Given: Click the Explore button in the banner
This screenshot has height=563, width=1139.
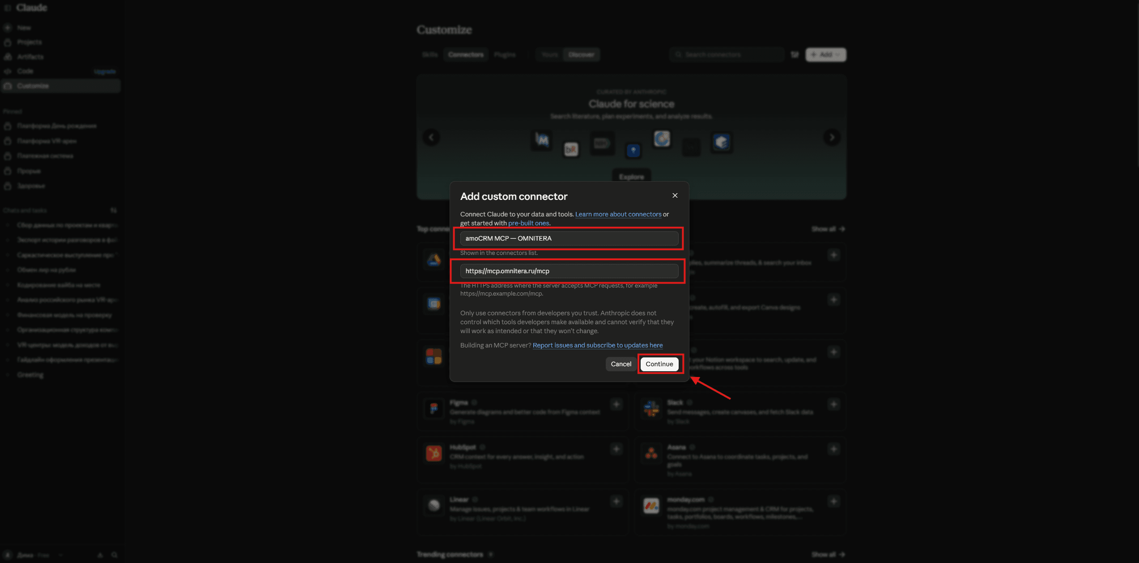Looking at the screenshot, I should (x=631, y=177).
